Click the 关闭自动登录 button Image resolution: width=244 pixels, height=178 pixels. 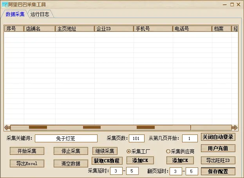[218, 137]
